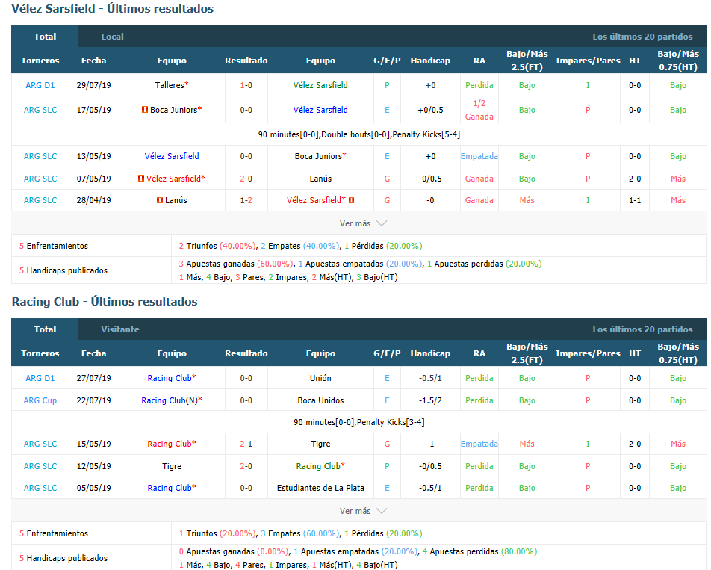Click the +0/0.5 handicap value
Viewport: 711px width, 570px height.
pos(430,110)
